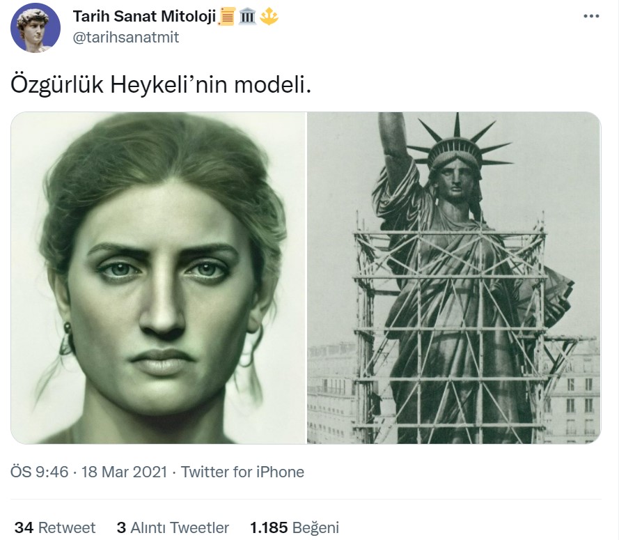Click the classical building emoji in name
619x540 pixels.
click(x=247, y=17)
